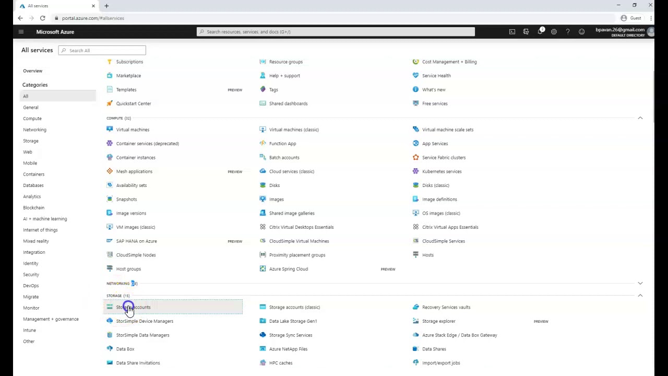Click the global search resources box

pyautogui.click(x=336, y=32)
